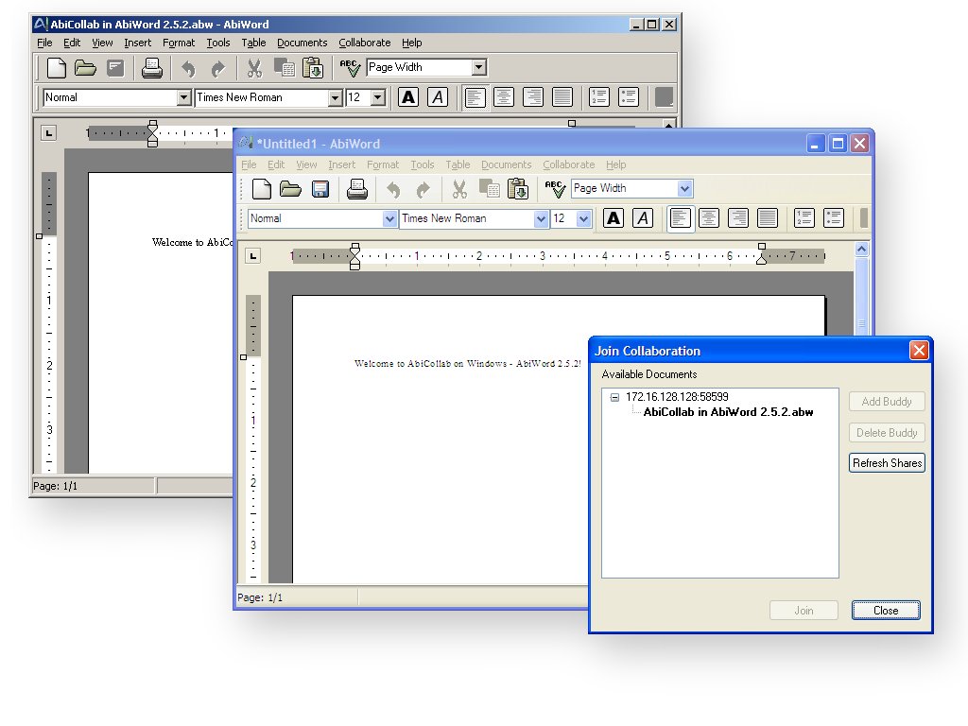Enable right alignment in Untitled1 window

(737, 218)
